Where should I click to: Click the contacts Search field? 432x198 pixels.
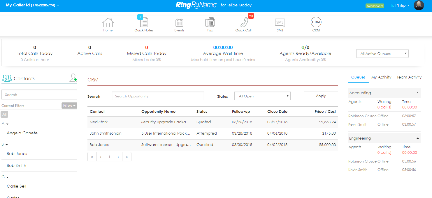coord(39,94)
